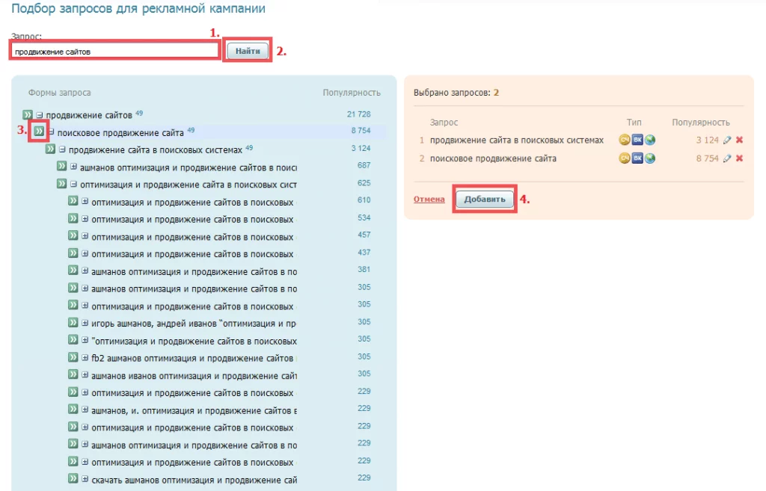The height and width of the screenshot is (491, 766).
Task: Click the Отмена link
Action: (x=429, y=199)
